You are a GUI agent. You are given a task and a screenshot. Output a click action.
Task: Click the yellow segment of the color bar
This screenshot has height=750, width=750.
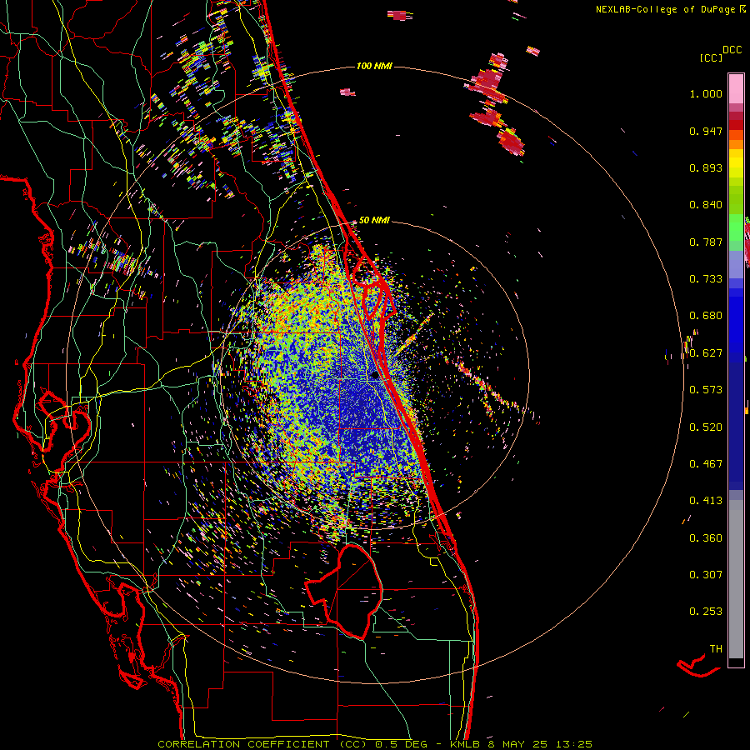pos(736,163)
